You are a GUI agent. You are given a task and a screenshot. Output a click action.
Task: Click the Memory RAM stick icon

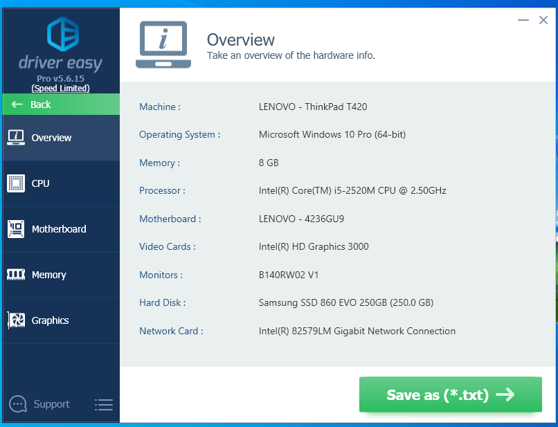(x=16, y=274)
